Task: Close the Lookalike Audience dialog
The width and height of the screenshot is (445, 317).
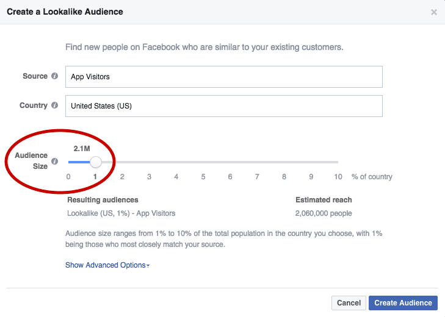Action: (x=433, y=12)
